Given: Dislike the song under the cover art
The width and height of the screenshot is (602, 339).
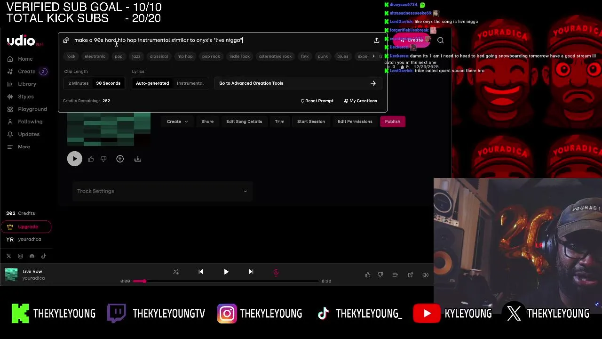Looking at the screenshot, I should [x=103, y=159].
